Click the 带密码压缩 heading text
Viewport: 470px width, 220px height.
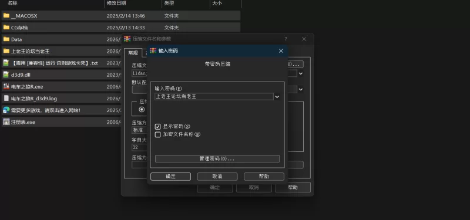(x=217, y=64)
